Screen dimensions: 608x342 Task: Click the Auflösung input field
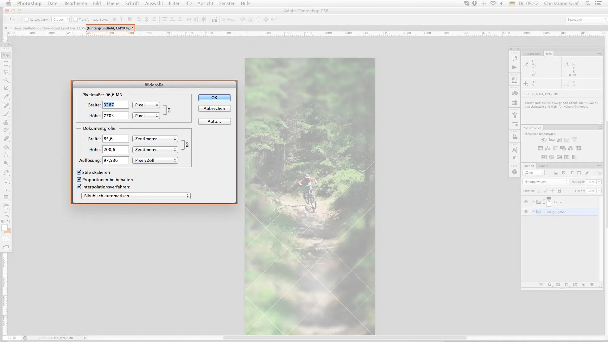tap(116, 161)
